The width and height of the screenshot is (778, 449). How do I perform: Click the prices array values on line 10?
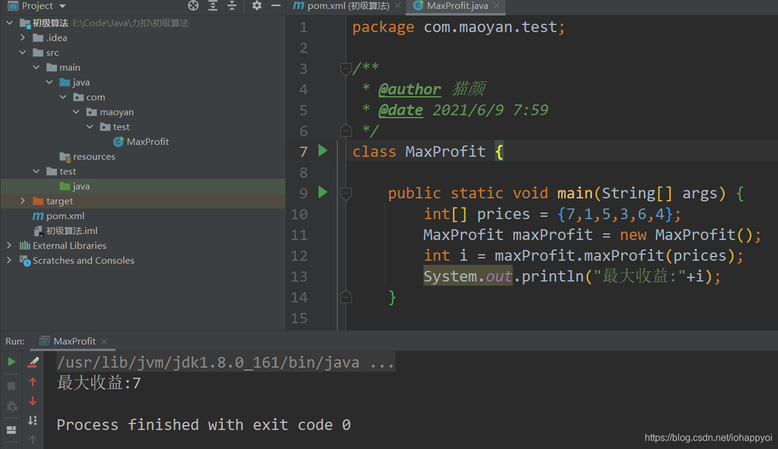coord(614,214)
